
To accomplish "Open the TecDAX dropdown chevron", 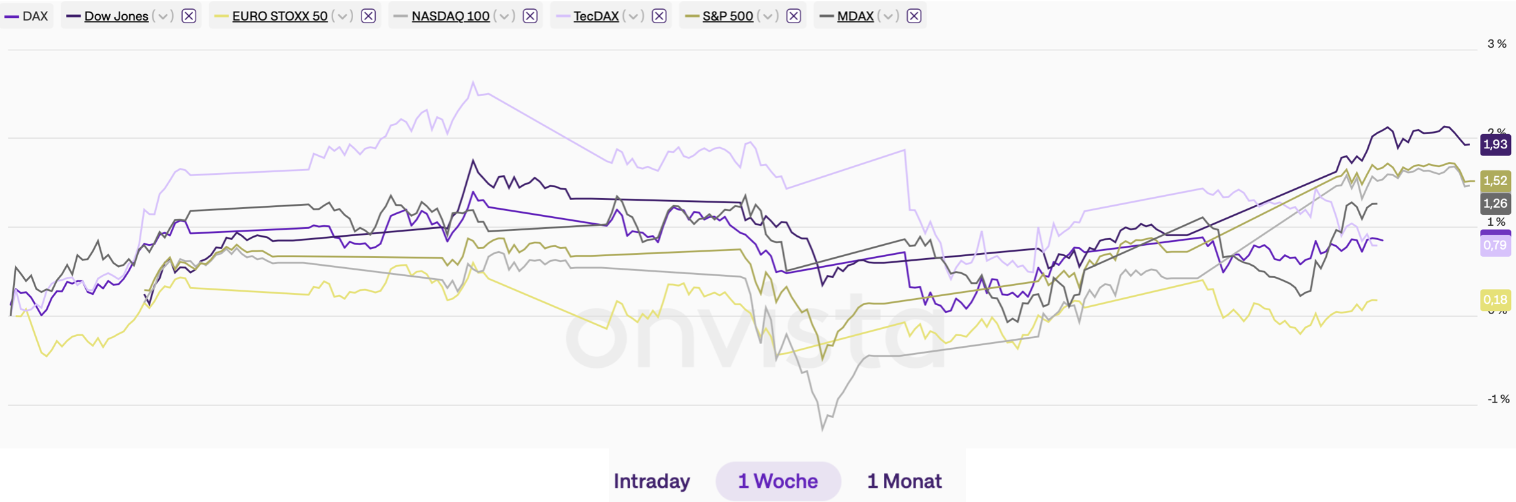I will coord(633,16).
